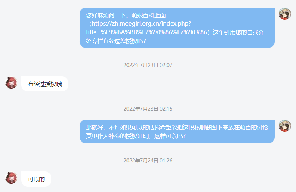This screenshot has width=296, height=192.
Task: Click the text 授权证明 in the second blue message
Action: (137, 136)
